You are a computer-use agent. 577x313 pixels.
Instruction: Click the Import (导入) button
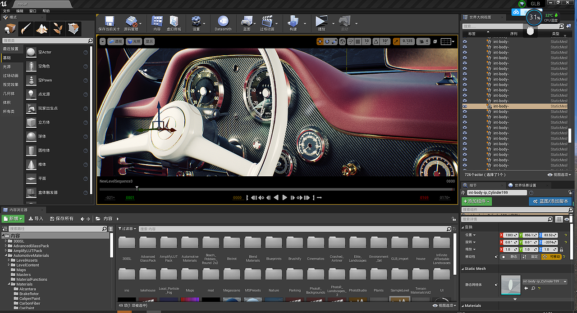pos(36,219)
